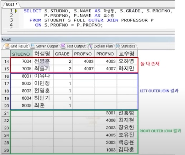185x155 pixels.
Task: Click the PROFNO cell 3001
Action: click(106, 113)
